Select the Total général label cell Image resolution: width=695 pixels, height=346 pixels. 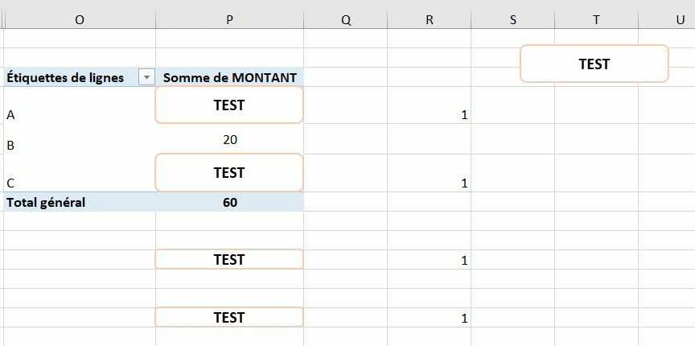79,202
